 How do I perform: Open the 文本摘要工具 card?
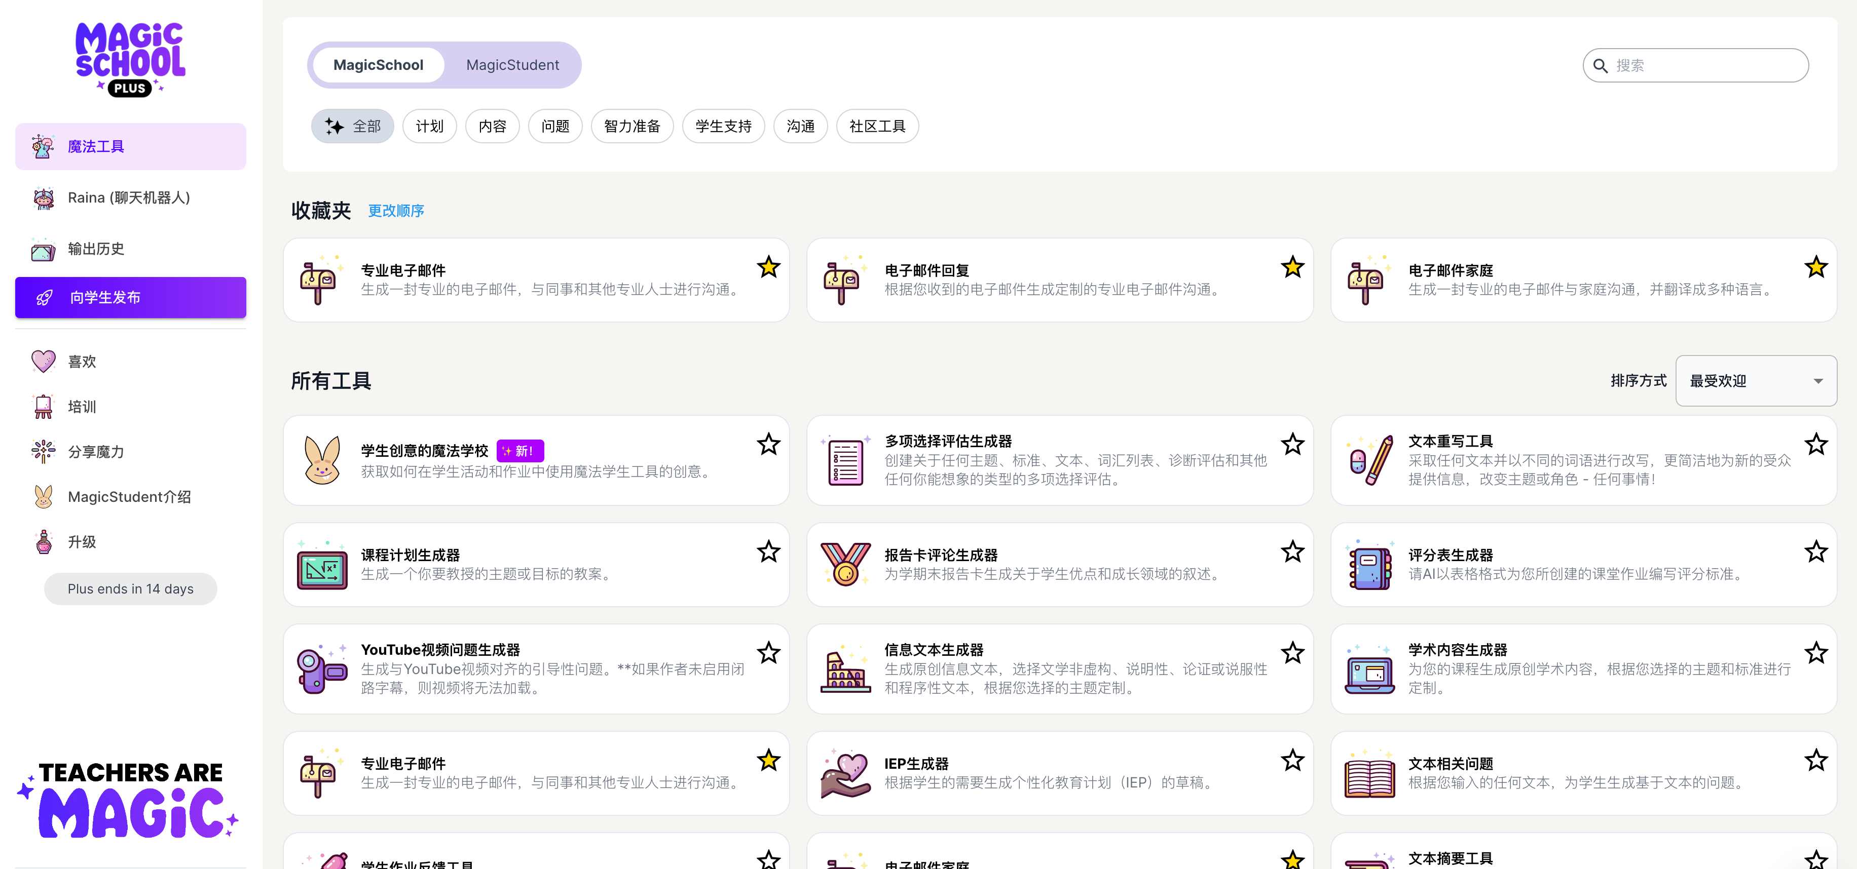click(1583, 852)
